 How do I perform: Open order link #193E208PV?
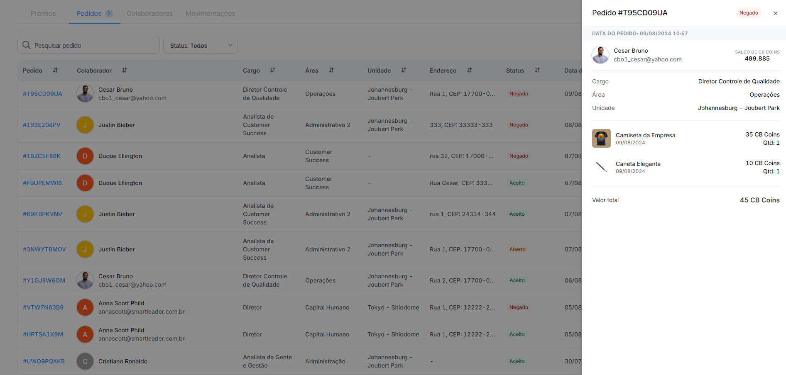pyautogui.click(x=42, y=125)
